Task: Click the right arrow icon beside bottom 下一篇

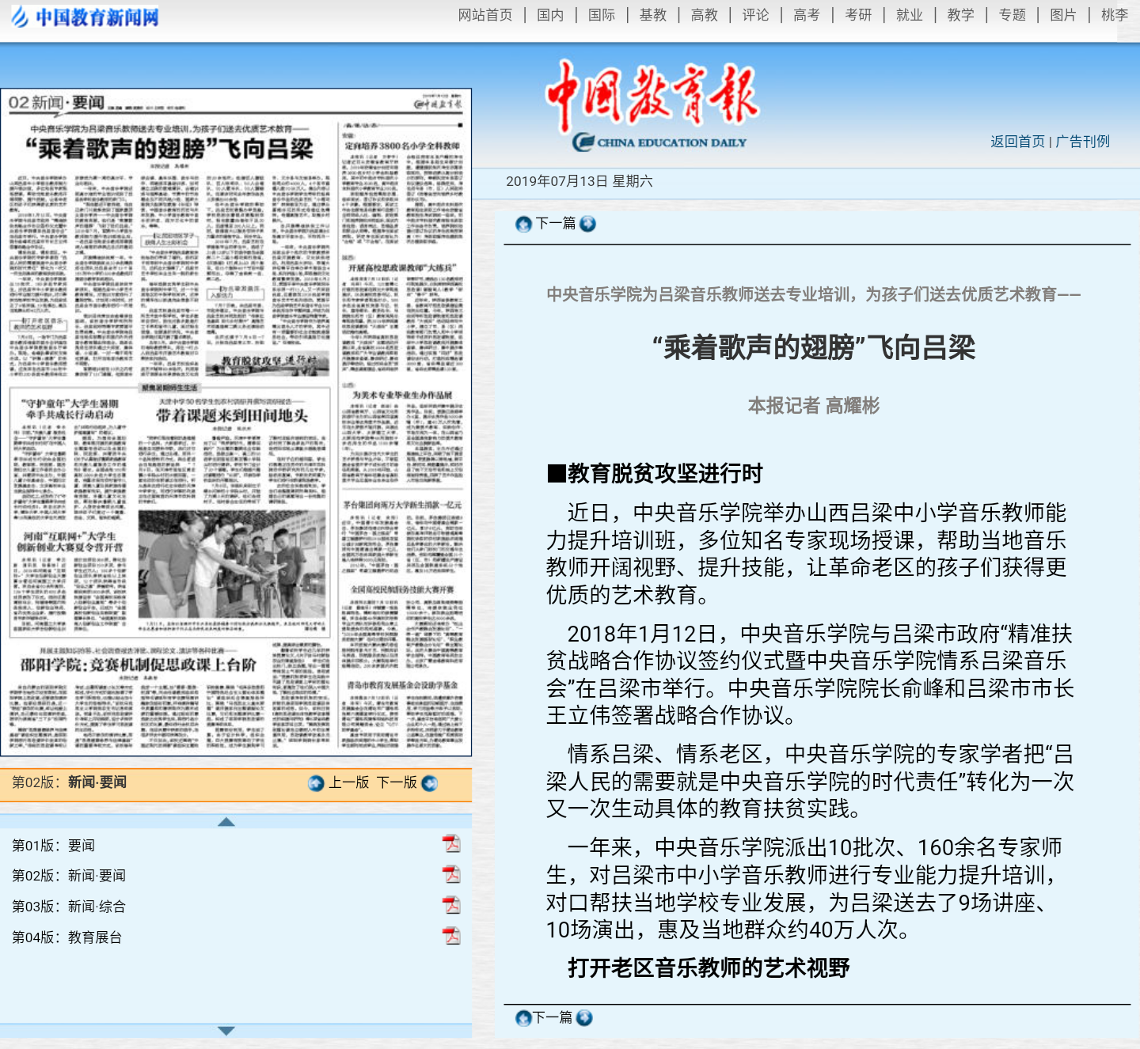Action: pyautogui.click(x=584, y=1017)
